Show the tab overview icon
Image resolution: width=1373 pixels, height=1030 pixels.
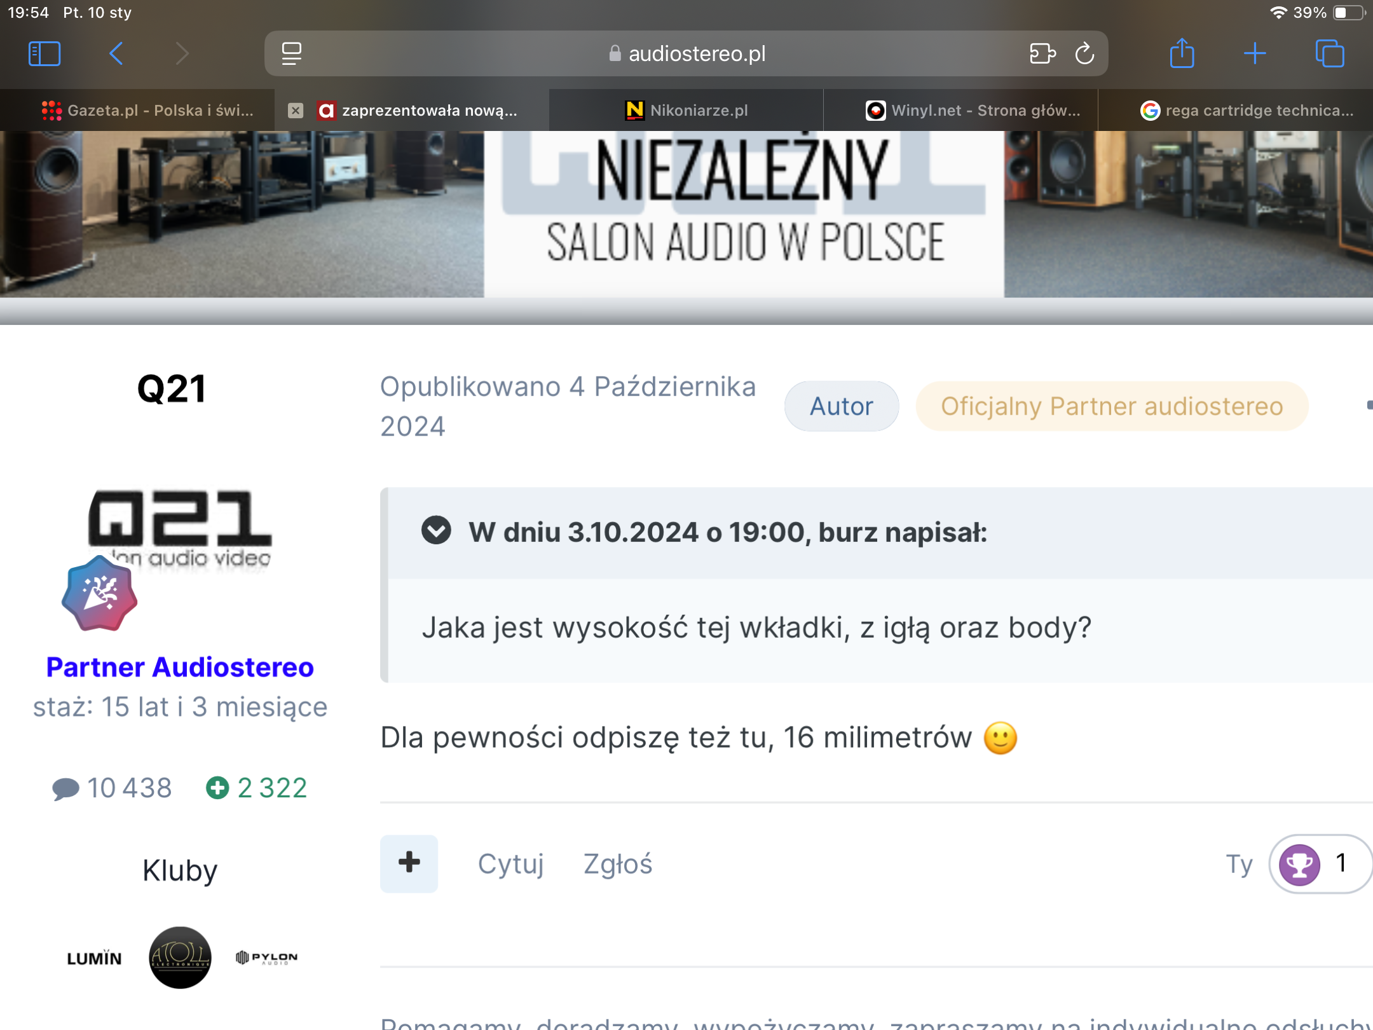pos(1330,53)
